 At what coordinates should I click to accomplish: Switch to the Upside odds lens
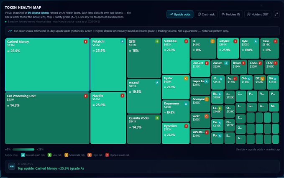[180, 14]
